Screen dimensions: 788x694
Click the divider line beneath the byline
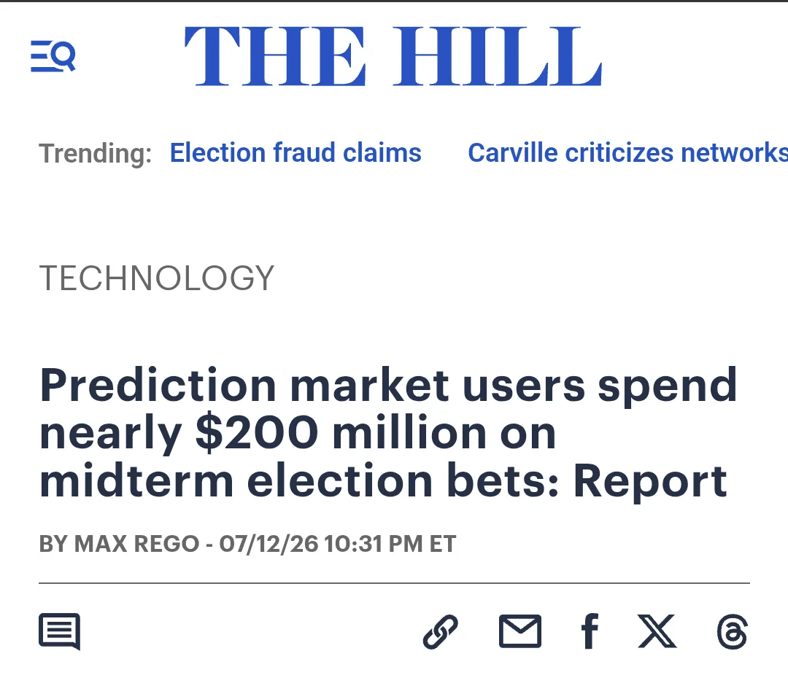coord(395,583)
